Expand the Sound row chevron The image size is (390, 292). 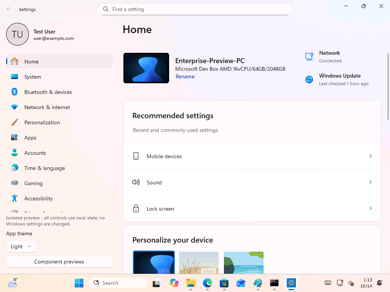(370, 182)
